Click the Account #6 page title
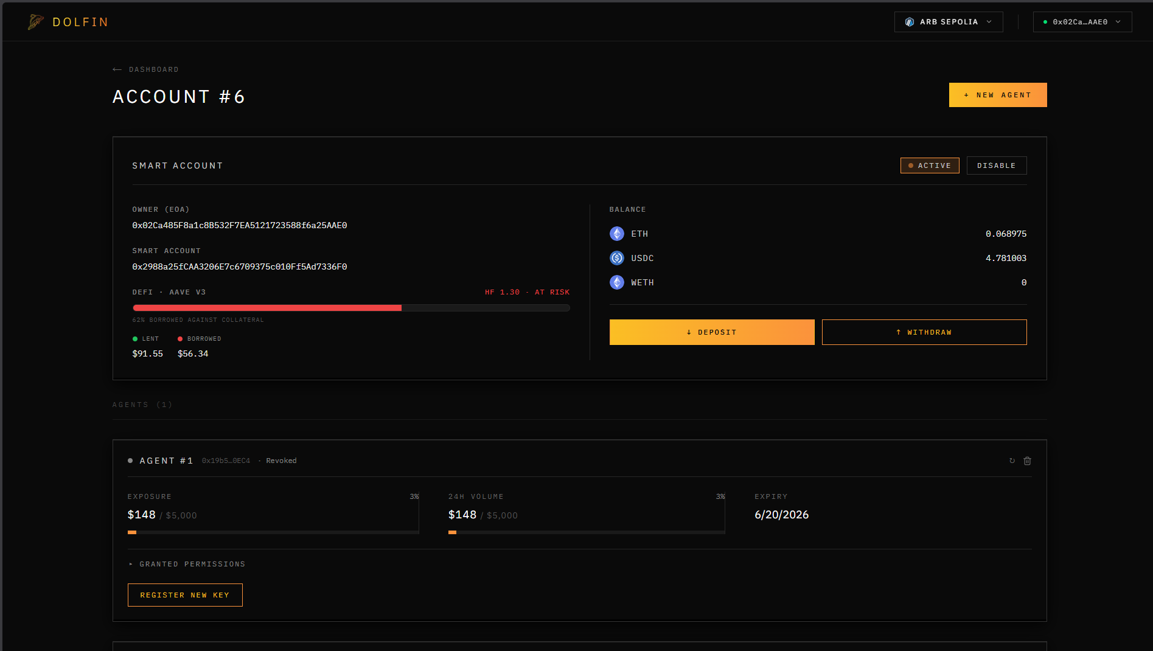This screenshot has width=1153, height=651. pos(179,97)
